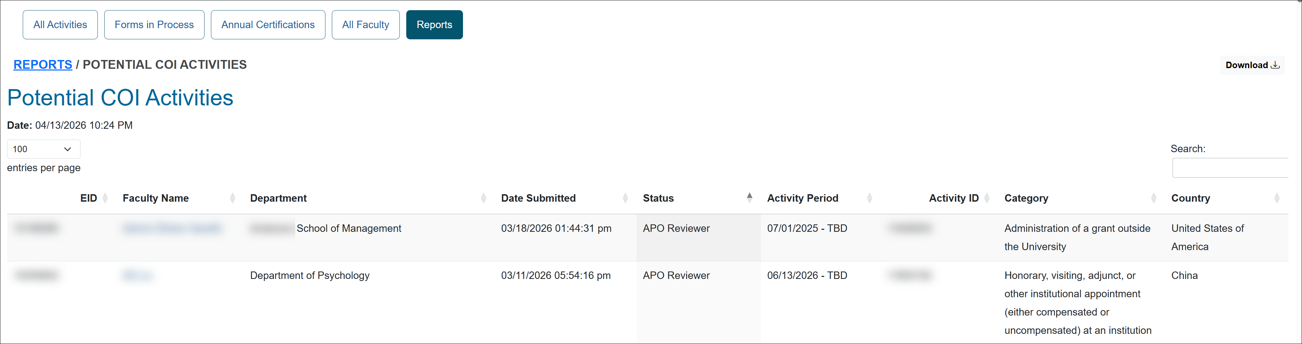Sort by Activity ID column arrows

point(987,198)
